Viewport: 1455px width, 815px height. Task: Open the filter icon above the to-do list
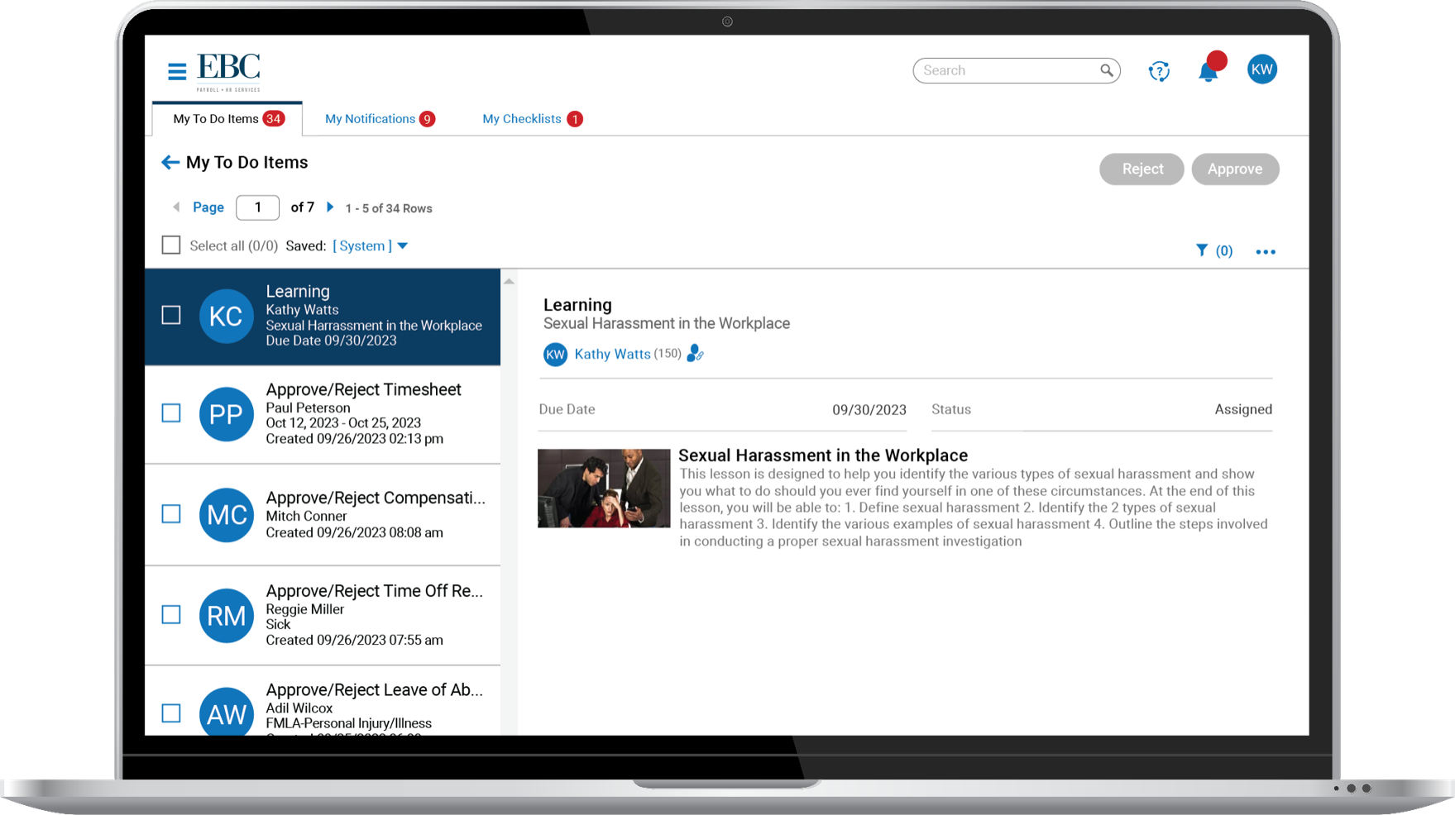point(1202,250)
